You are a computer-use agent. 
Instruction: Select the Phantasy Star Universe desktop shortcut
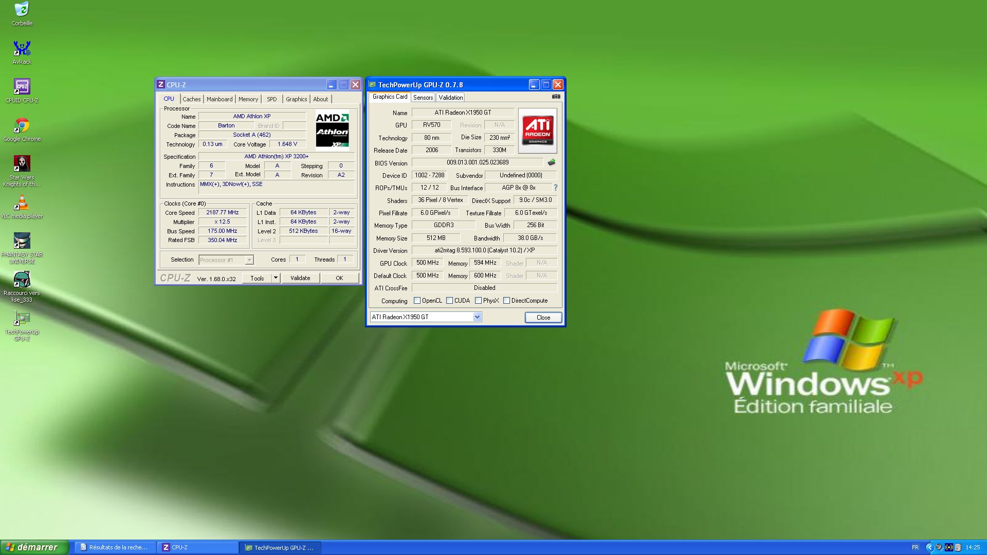point(22,248)
